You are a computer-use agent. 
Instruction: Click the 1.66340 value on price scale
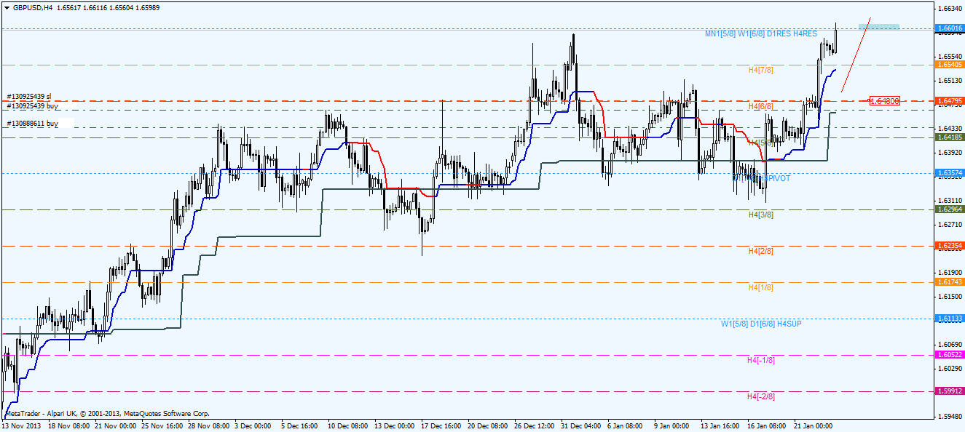click(x=950, y=9)
